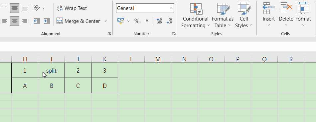The width and height of the screenshot is (316, 122).
Task: Select column Q header
Action: click(264, 59)
